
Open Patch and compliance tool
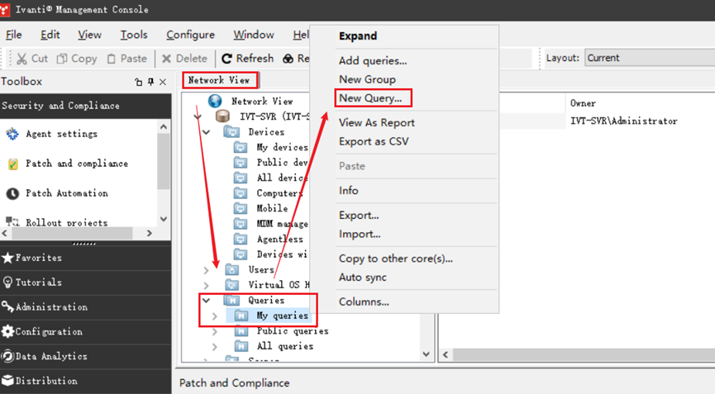coord(76,164)
